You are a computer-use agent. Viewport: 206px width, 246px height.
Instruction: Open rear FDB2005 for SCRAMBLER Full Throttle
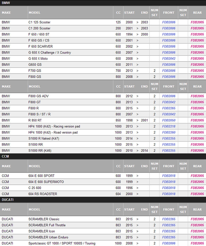pyautogui.click(x=197, y=225)
